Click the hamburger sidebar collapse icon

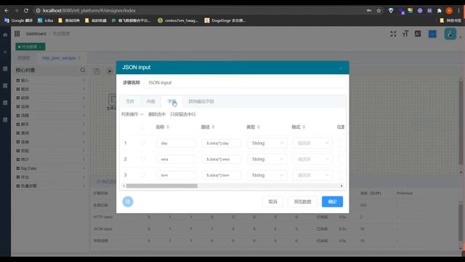17,33
